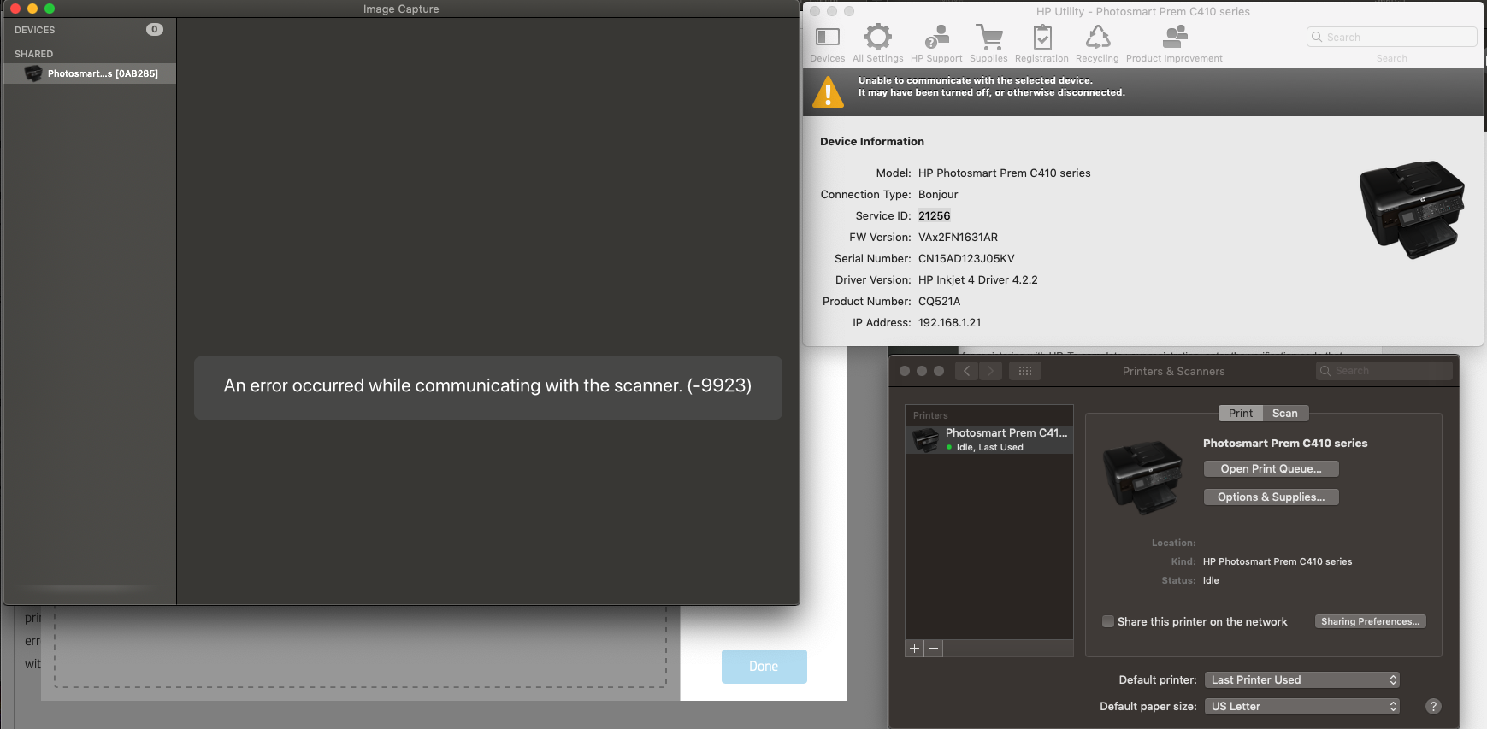Screen dimensions: 1487x729
Task: Select Photosmart Prem C41 in Printers list
Action: click(989, 440)
